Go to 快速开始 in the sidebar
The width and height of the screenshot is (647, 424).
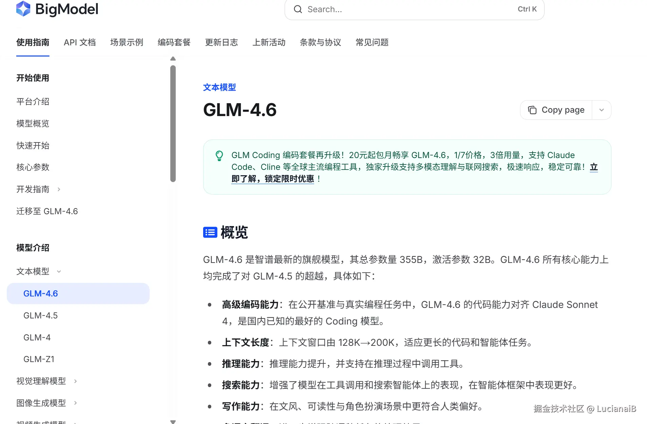point(33,146)
